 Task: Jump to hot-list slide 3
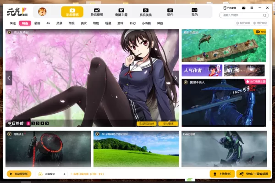[x=38, y=123]
